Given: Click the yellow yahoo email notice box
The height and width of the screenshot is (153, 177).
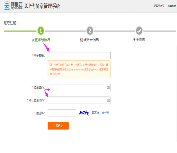Looking at the screenshot, I should pos(79,69).
